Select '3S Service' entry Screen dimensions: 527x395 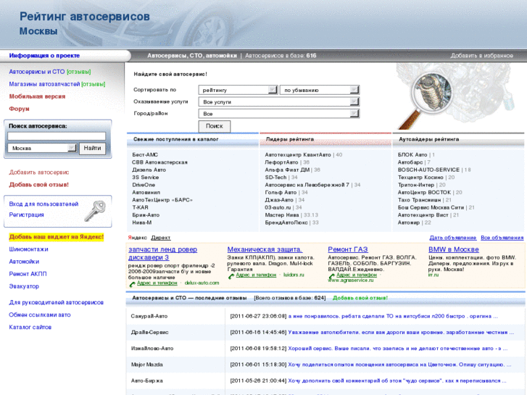[145, 177]
